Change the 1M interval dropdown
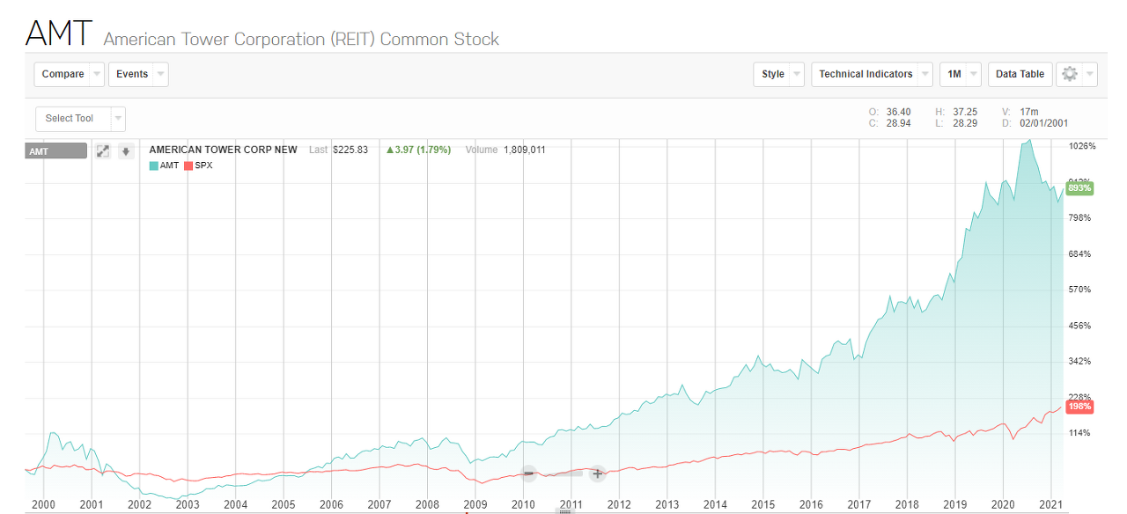The image size is (1127, 514). click(x=961, y=74)
